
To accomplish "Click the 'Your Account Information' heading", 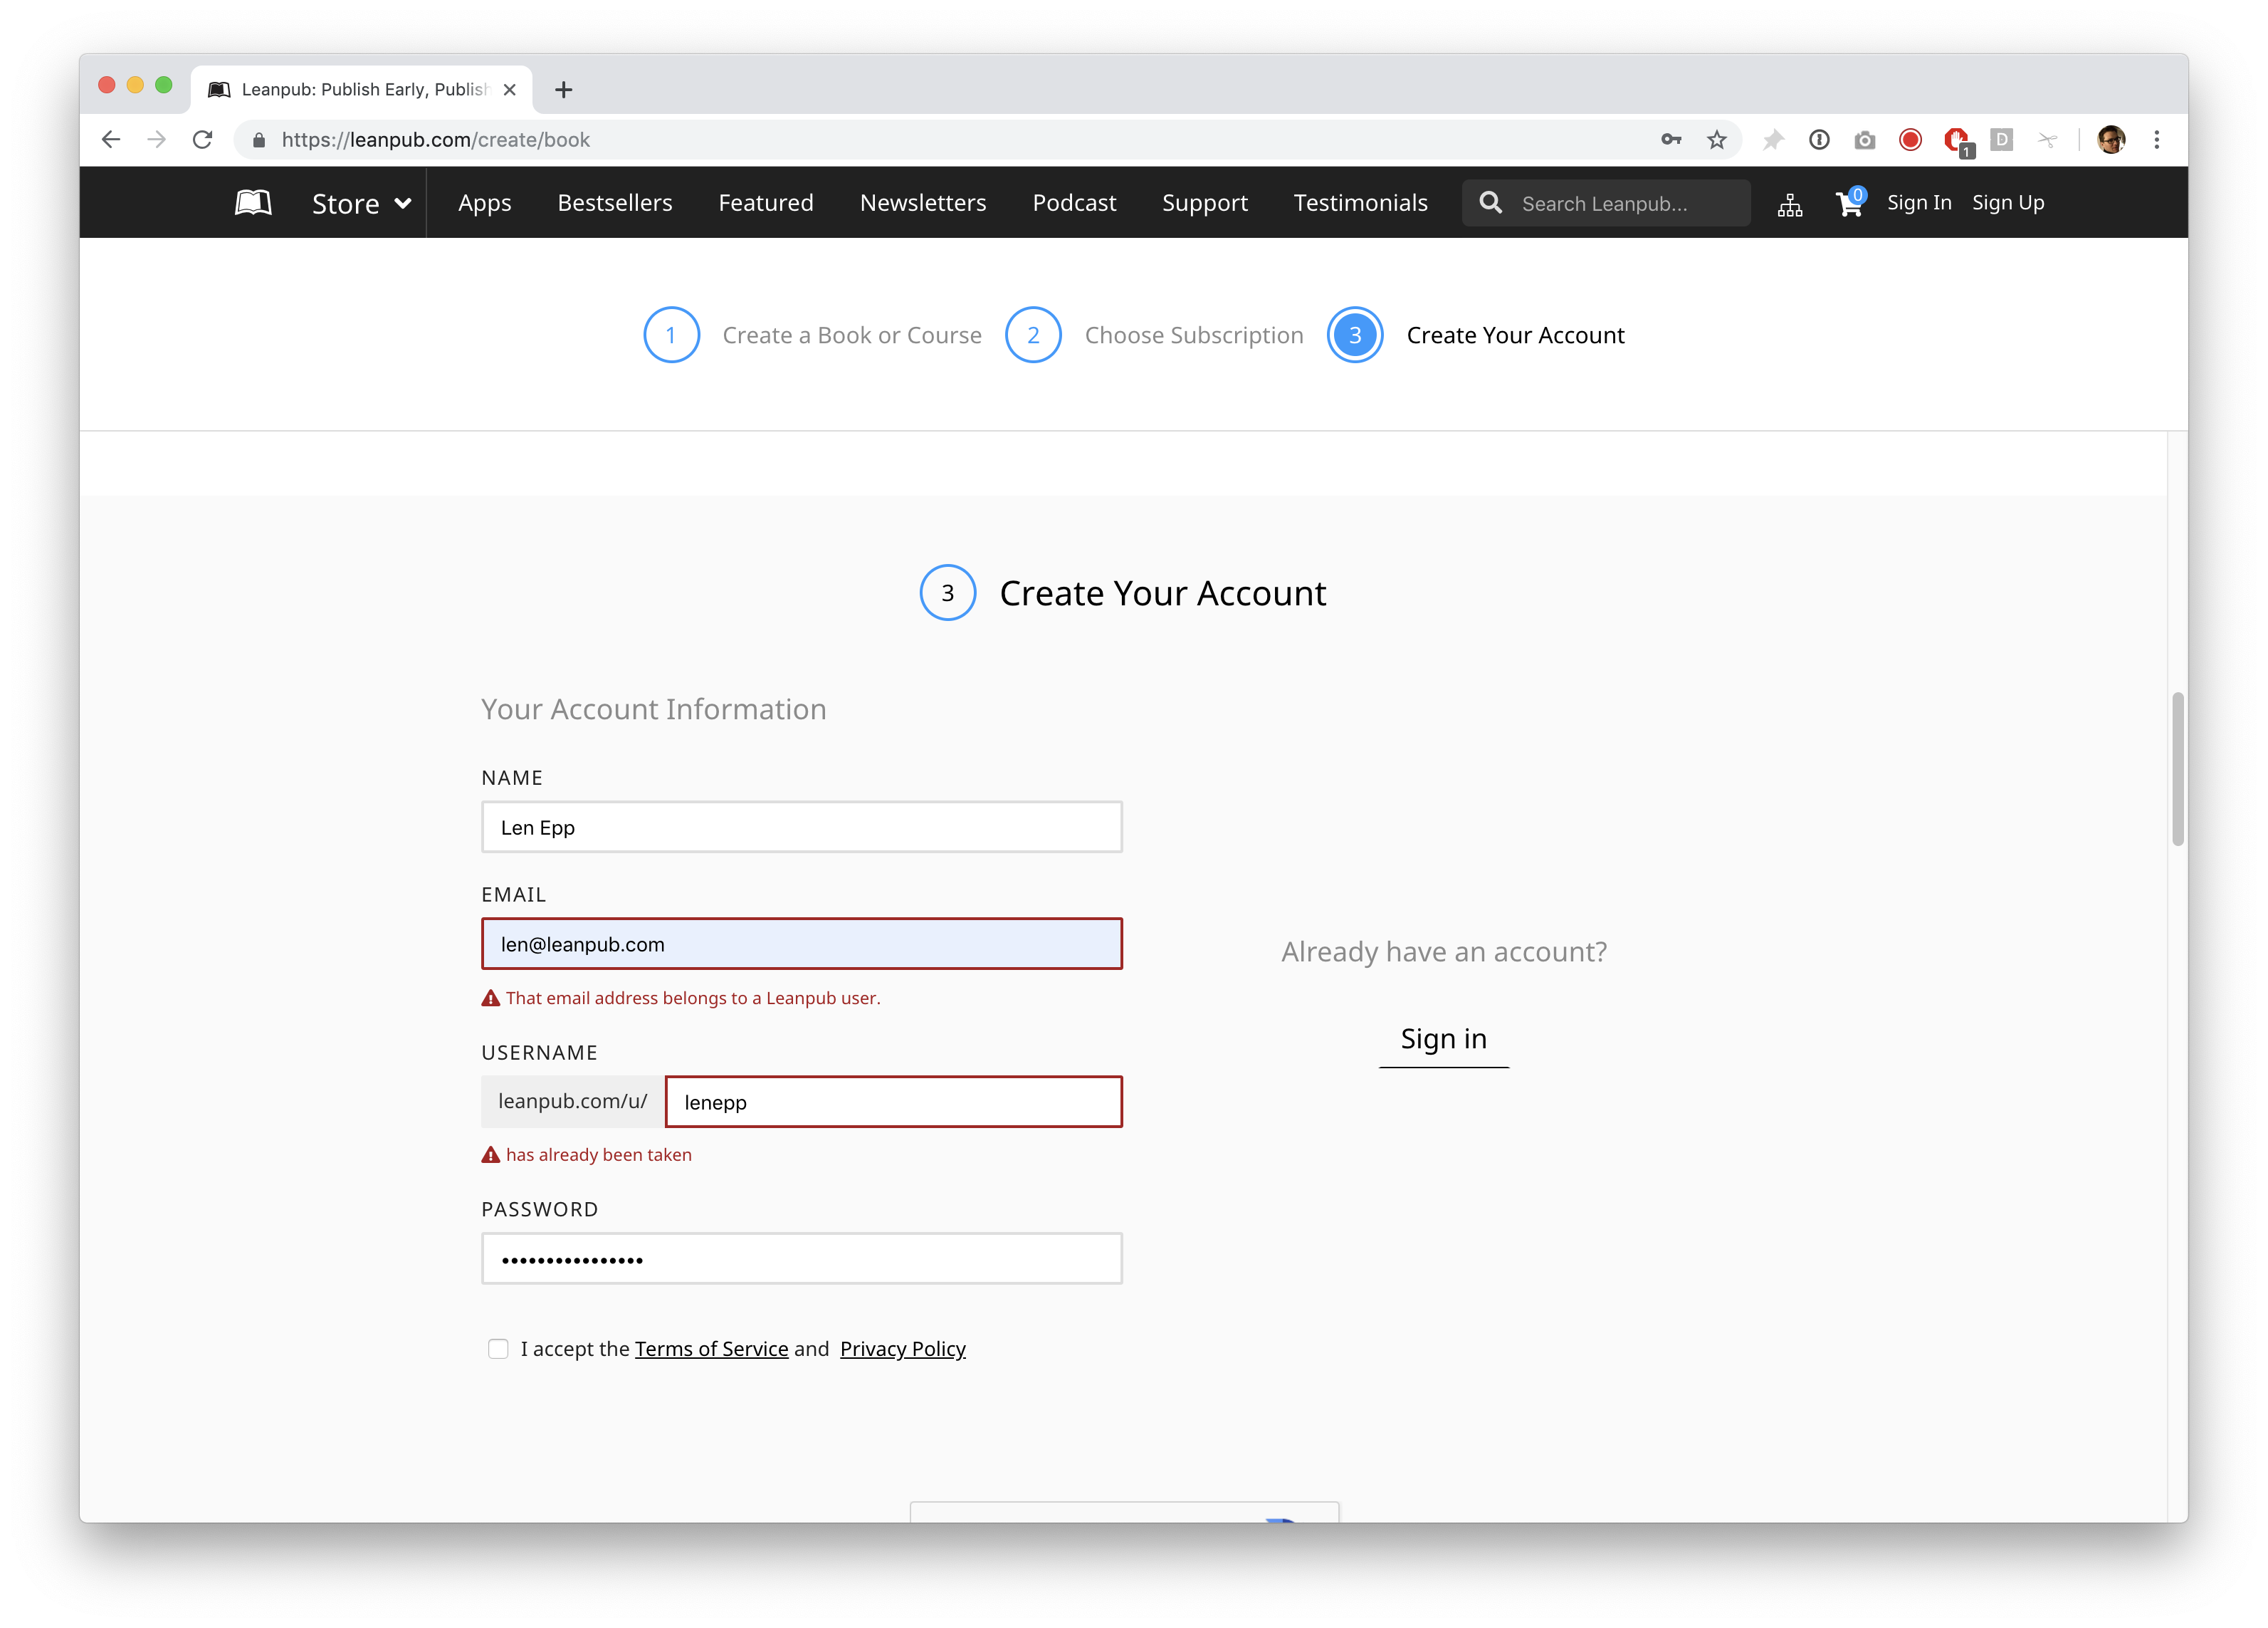I will tap(653, 709).
